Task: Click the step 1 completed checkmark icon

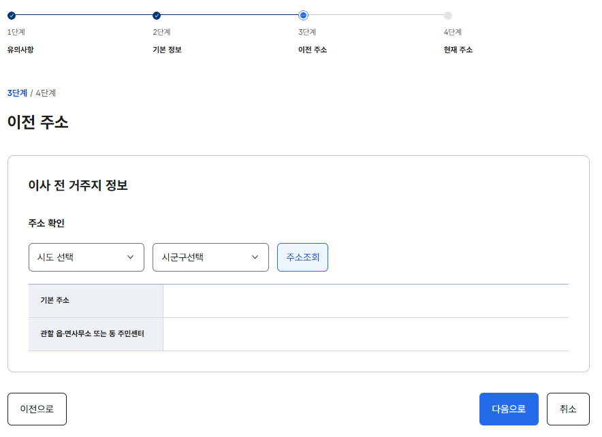Action: click(x=12, y=16)
